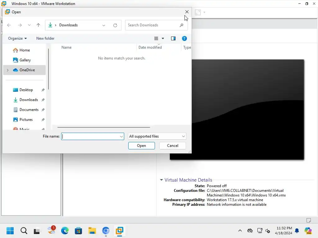318x238 pixels.
Task: Click the magnifier icon in Search Downloads
Action: pos(181,25)
